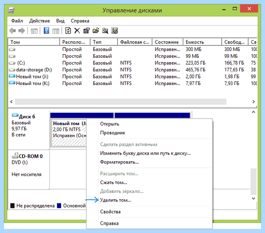Open the Properties toolbar icon
This screenshot has width=265, height=233.
coord(87,31)
